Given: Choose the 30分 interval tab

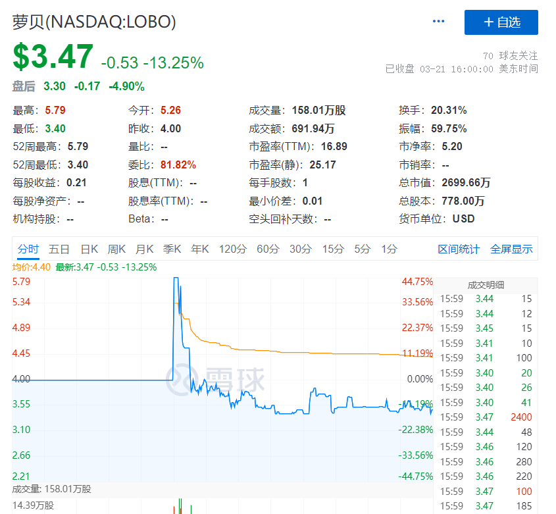Looking at the screenshot, I should pyautogui.click(x=301, y=249).
